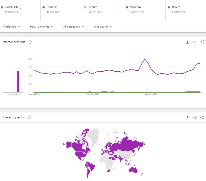The height and width of the screenshot is (181, 206).
Task: Open help for Interest over time
Action: click(30, 42)
